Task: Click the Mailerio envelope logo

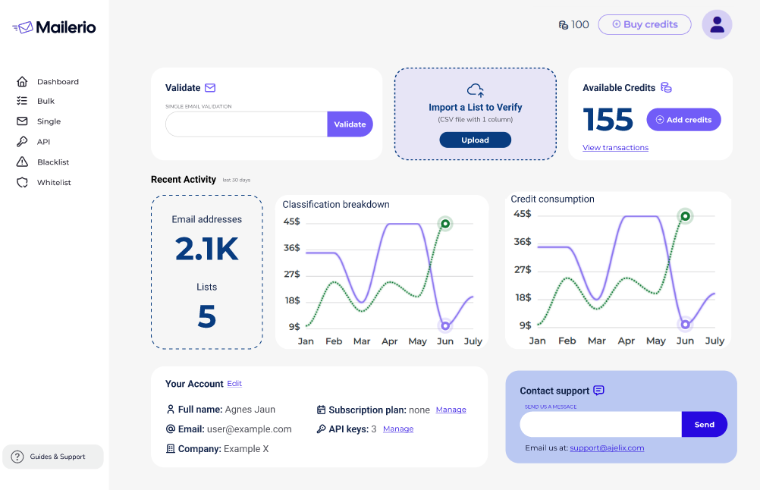Action: pos(23,27)
